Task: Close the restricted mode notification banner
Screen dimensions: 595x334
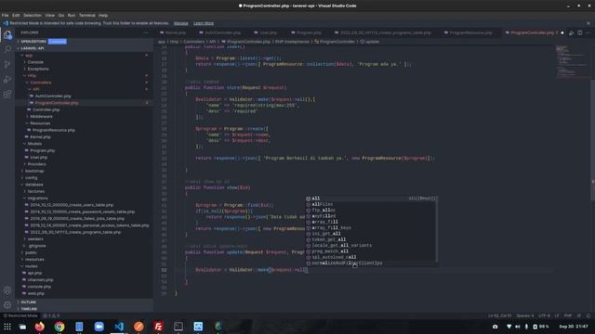Action: click(x=588, y=23)
